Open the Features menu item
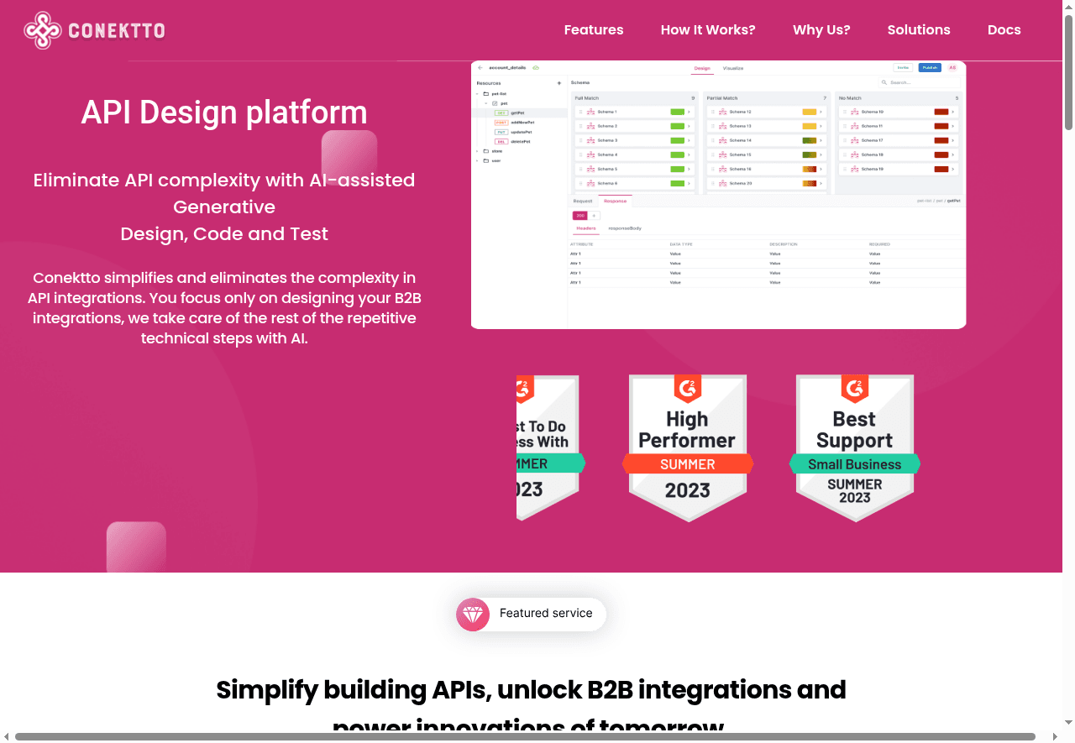Viewport: 1075px width, 743px height. (x=593, y=30)
